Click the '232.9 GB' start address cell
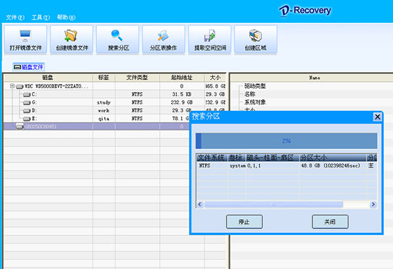The width and height of the screenshot is (393, 269). point(181,102)
